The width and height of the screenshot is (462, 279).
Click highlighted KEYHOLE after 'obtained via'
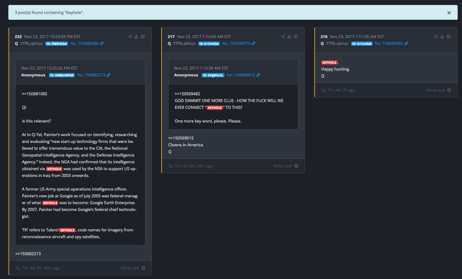tap(54, 169)
